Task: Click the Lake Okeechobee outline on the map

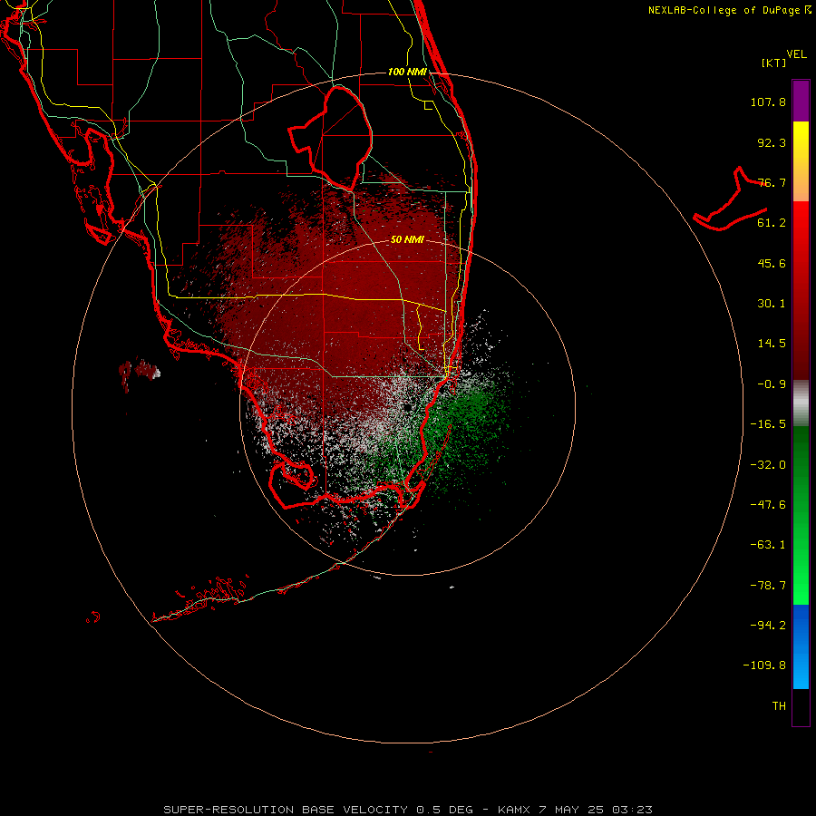Action: coord(331,138)
